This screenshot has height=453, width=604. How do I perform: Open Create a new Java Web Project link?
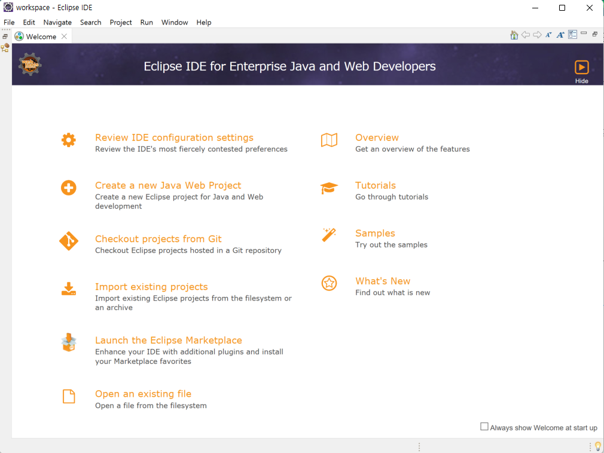click(168, 185)
